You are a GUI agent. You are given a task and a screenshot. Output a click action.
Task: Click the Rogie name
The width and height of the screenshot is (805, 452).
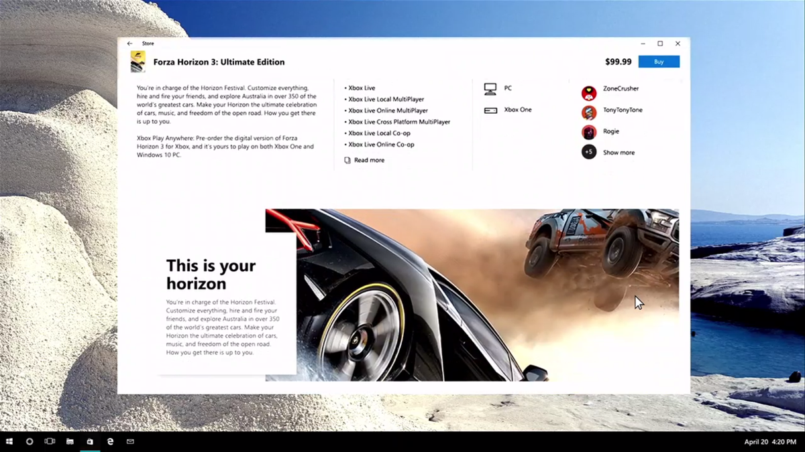tap(611, 131)
